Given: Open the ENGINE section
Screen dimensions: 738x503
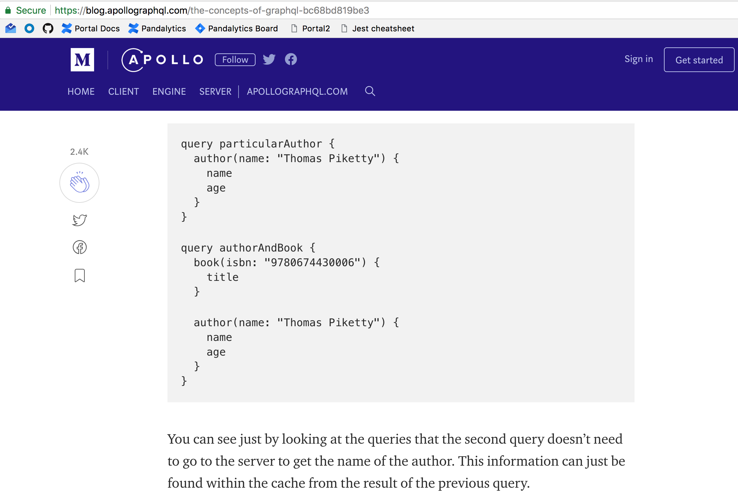Looking at the screenshot, I should [x=169, y=91].
